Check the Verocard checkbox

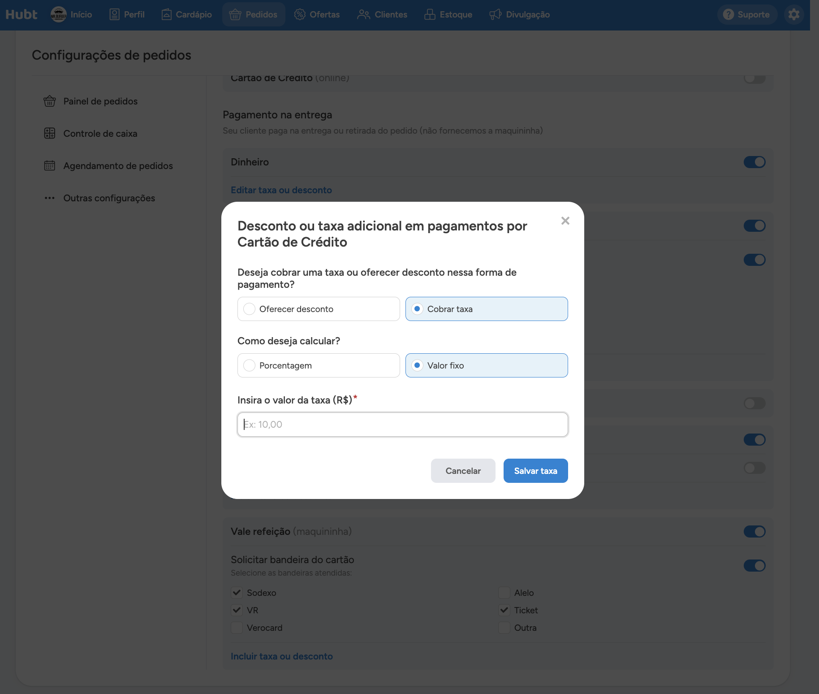pos(237,628)
